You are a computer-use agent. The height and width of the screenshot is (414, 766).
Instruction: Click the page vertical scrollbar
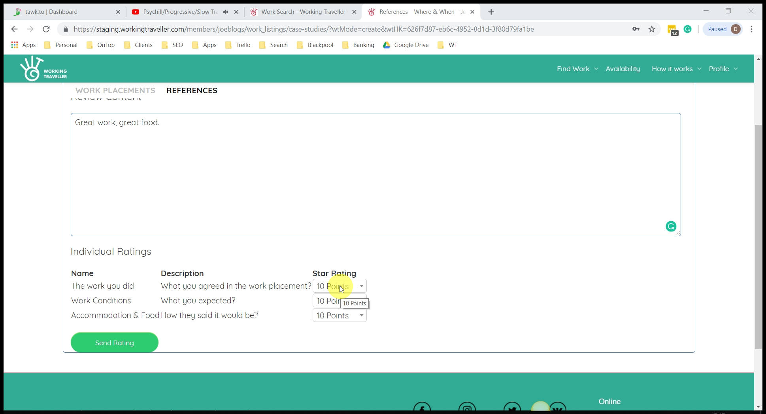click(758, 237)
